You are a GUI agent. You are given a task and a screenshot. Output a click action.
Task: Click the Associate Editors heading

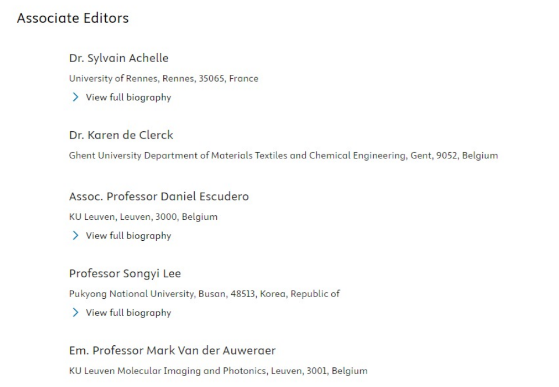coord(73,19)
